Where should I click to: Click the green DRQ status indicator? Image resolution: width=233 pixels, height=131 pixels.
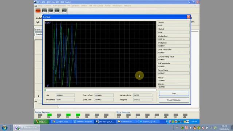point(78,115)
